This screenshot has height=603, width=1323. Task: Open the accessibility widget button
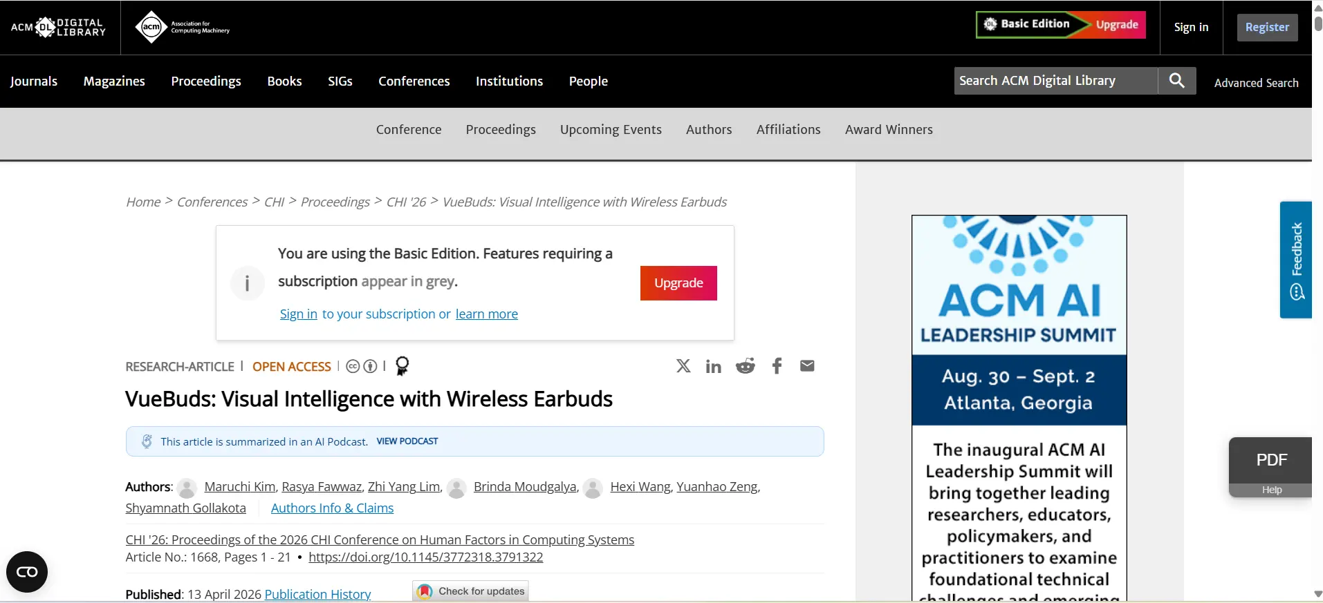[27, 572]
